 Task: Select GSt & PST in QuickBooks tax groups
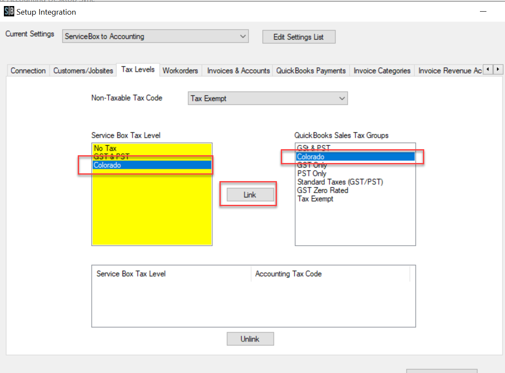(355, 148)
